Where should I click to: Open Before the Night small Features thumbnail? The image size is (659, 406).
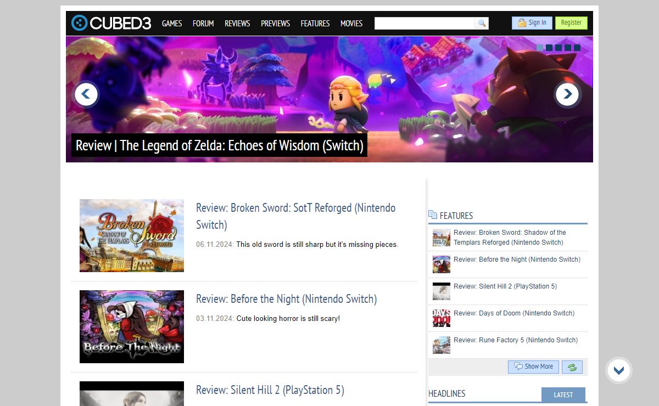tap(442, 264)
